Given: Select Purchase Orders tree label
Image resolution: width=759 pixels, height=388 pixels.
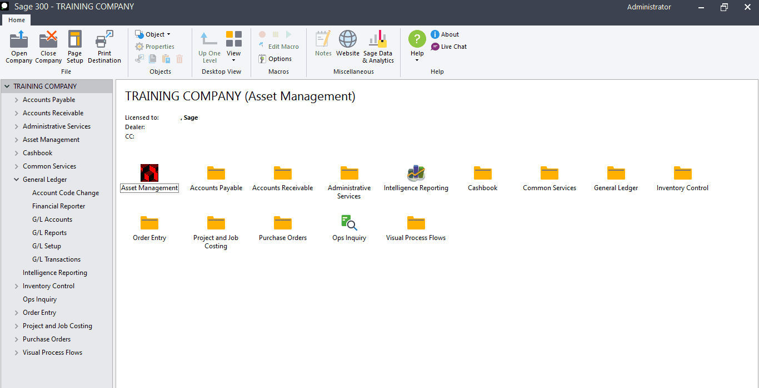Looking at the screenshot, I should coord(47,339).
